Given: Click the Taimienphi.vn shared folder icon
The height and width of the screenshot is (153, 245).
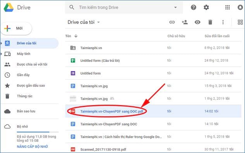Looking at the screenshot, I should point(73,48).
